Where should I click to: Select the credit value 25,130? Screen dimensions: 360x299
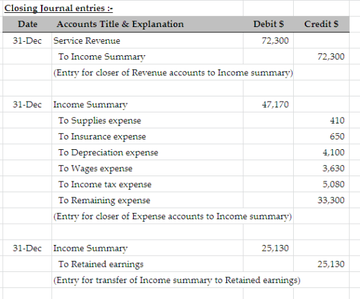(331, 264)
